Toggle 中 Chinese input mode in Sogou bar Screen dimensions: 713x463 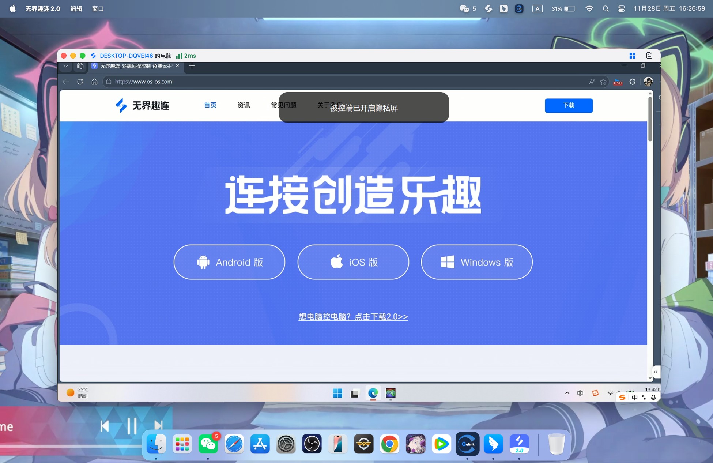(635, 397)
